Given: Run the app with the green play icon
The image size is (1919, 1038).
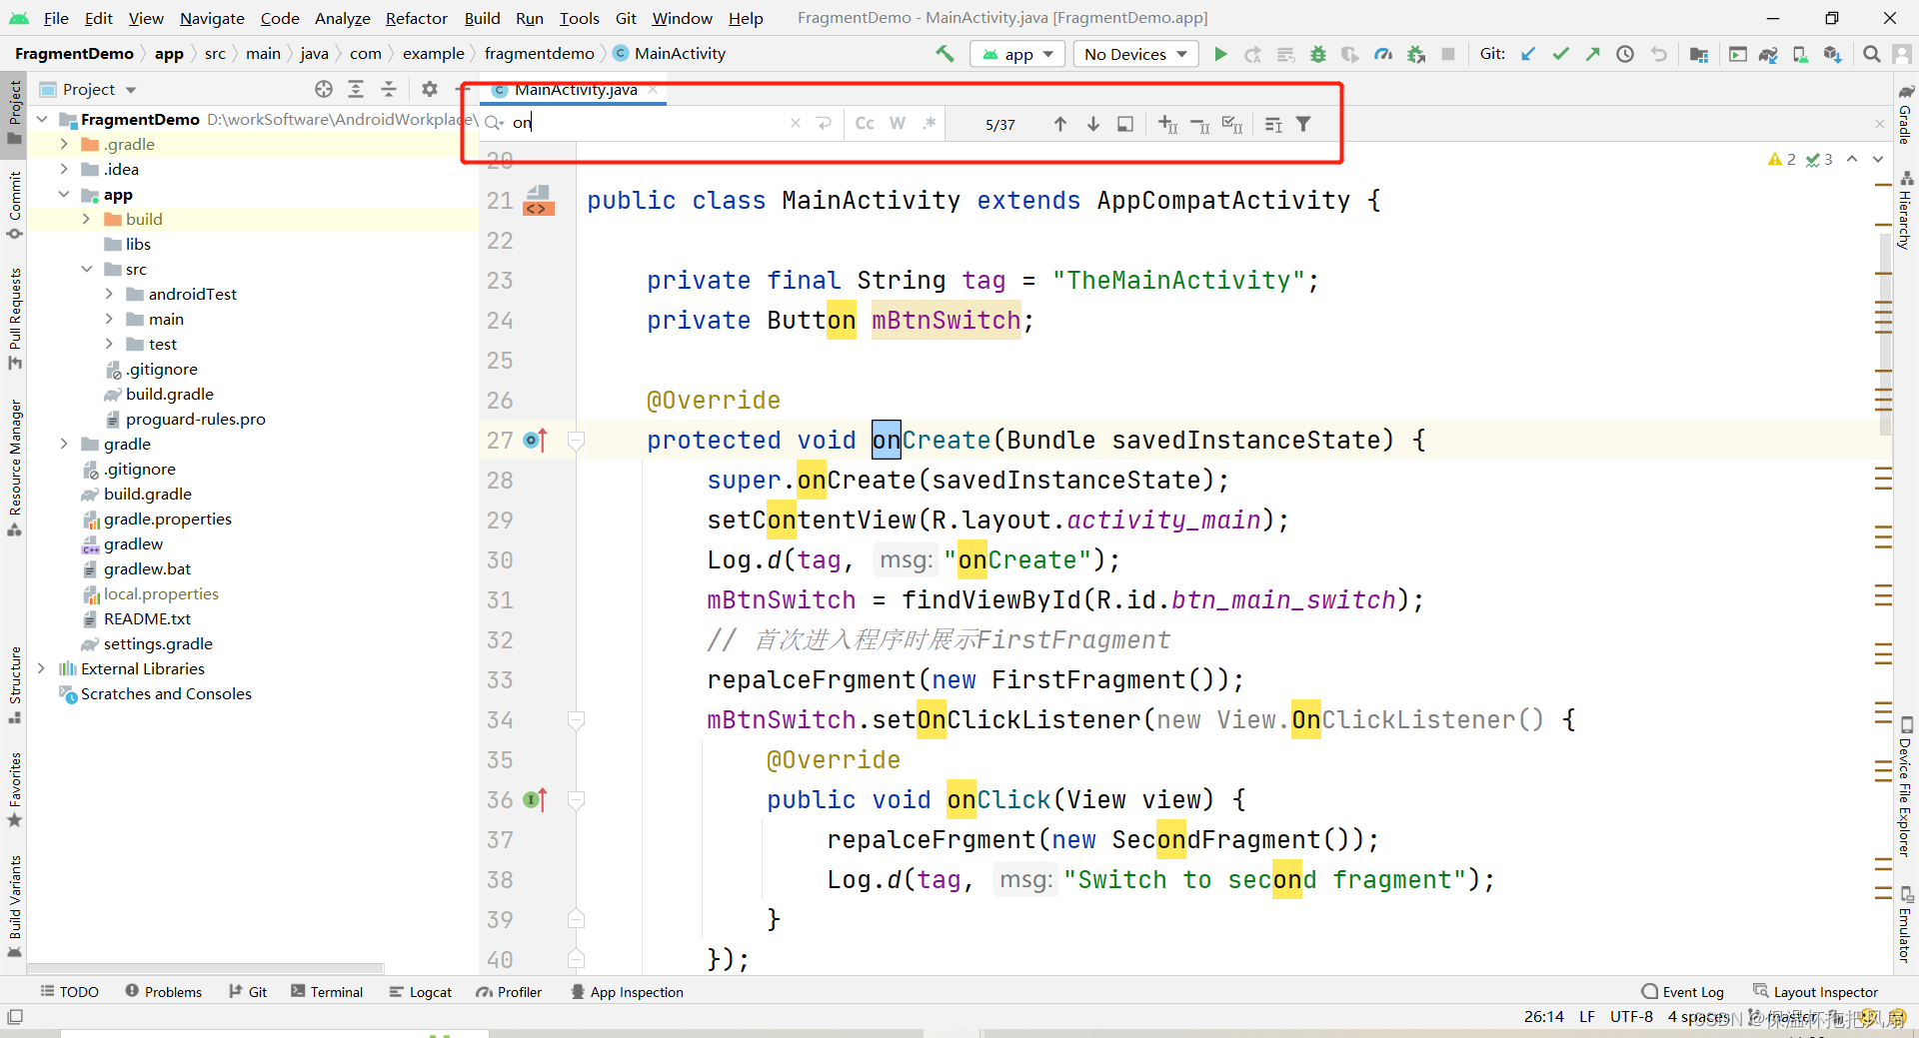Looking at the screenshot, I should 1220,54.
